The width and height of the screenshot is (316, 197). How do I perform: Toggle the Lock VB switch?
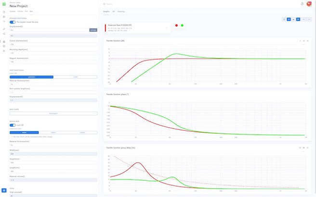[x=13, y=125]
